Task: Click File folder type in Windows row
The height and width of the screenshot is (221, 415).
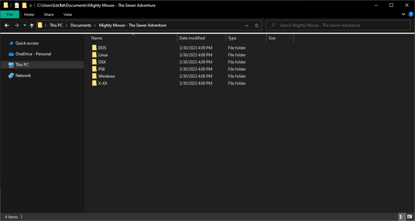Action: point(237,76)
